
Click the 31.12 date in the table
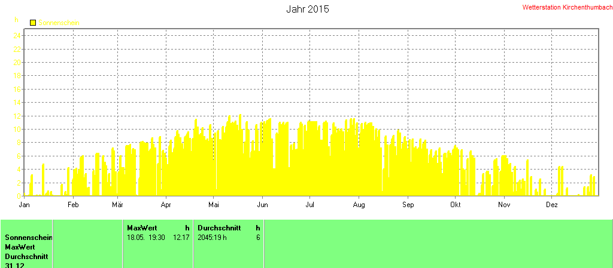tap(14, 265)
